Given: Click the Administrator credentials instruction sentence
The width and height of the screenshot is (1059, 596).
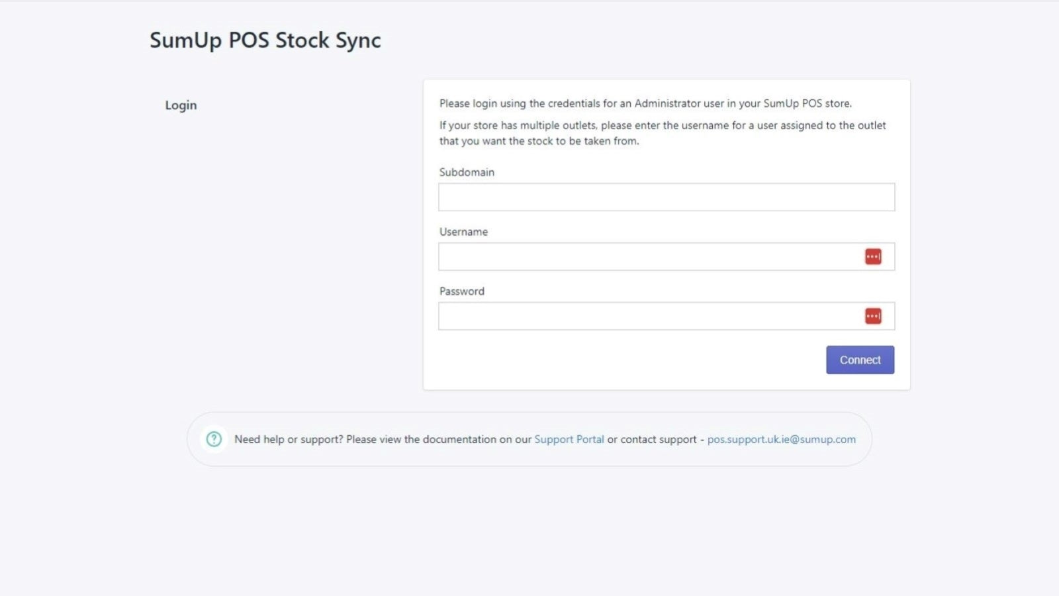Looking at the screenshot, I should 645,103.
